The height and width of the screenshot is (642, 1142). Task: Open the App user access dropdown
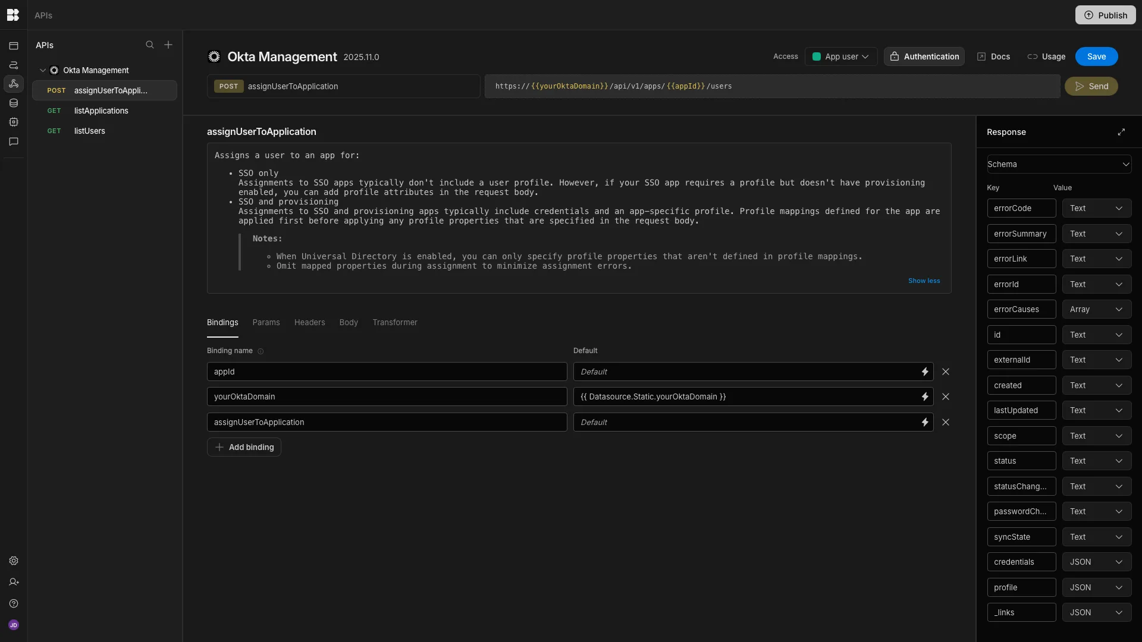tap(841, 56)
